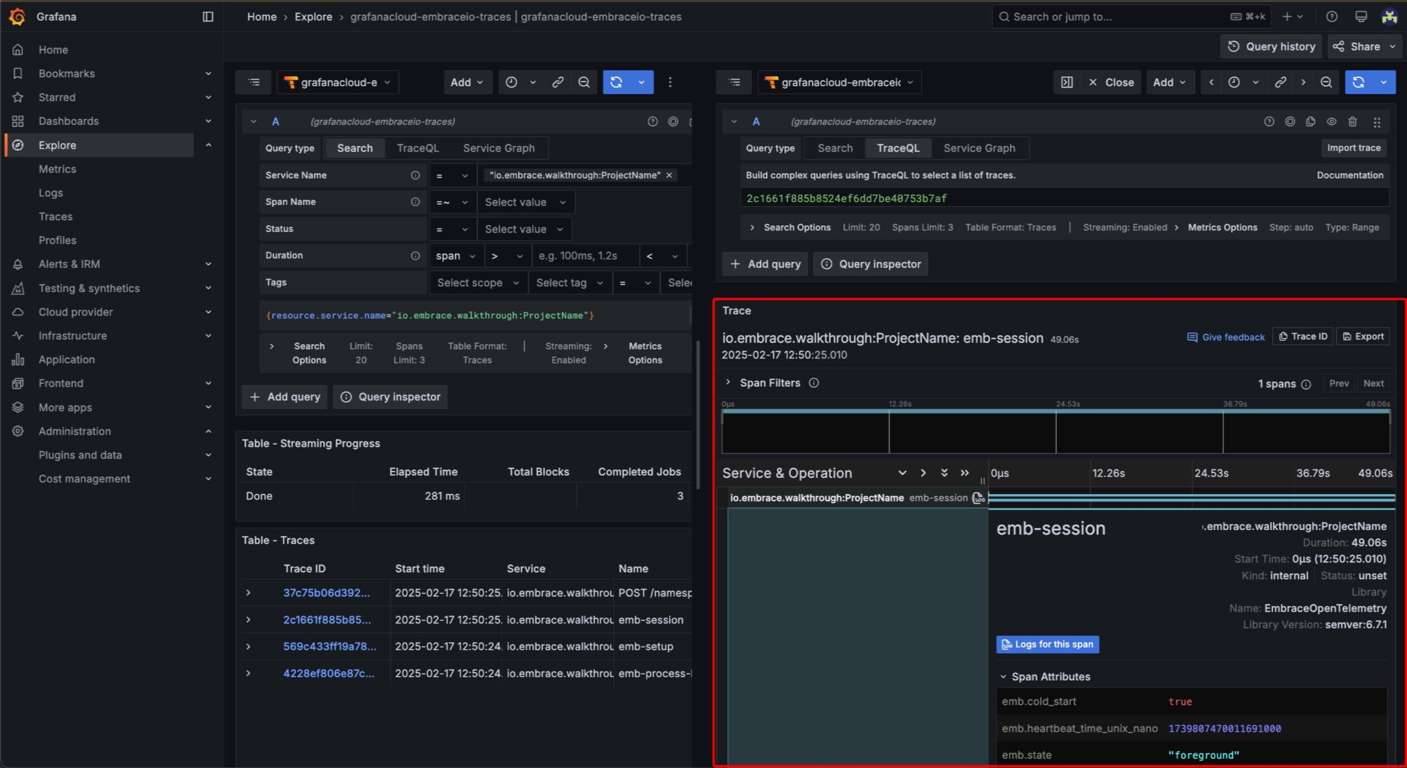
Task: Toggle the sidebar dock icon
Action: (x=208, y=16)
